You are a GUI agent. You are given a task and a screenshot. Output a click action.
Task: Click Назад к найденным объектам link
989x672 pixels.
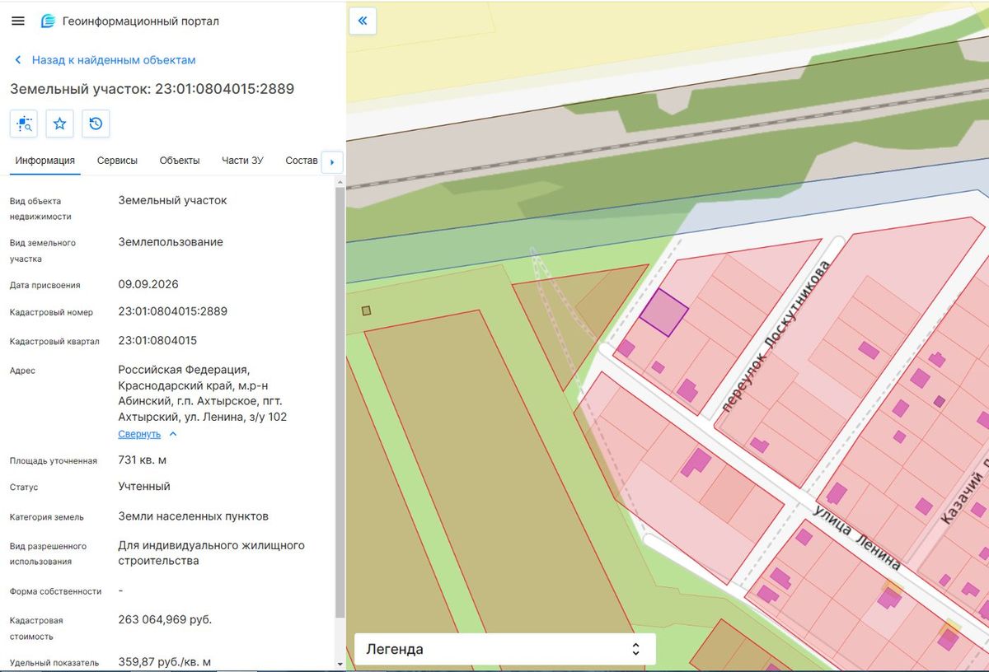114,60
